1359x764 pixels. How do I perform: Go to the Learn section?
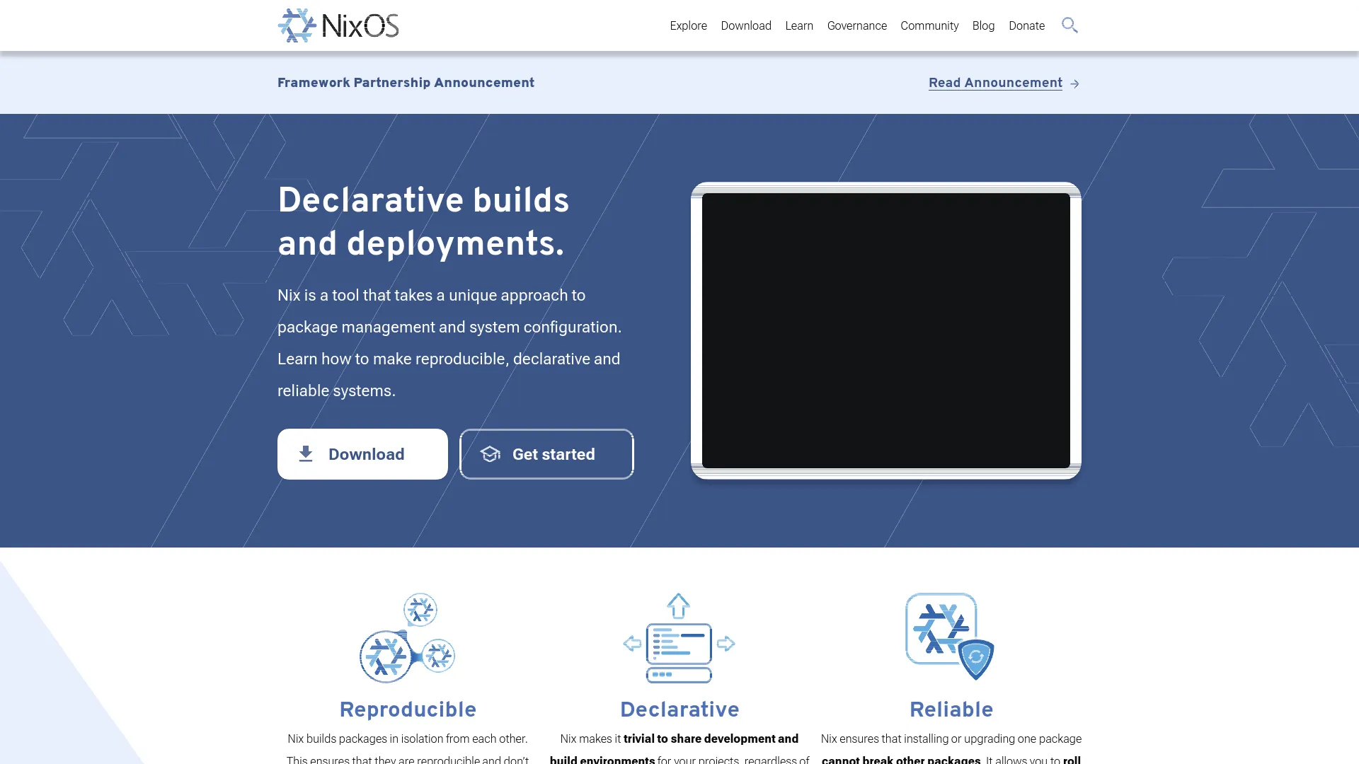(799, 25)
